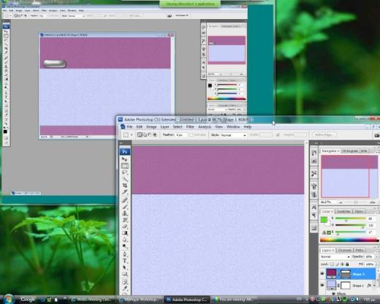Open the File menu in front window

[x=129, y=127]
